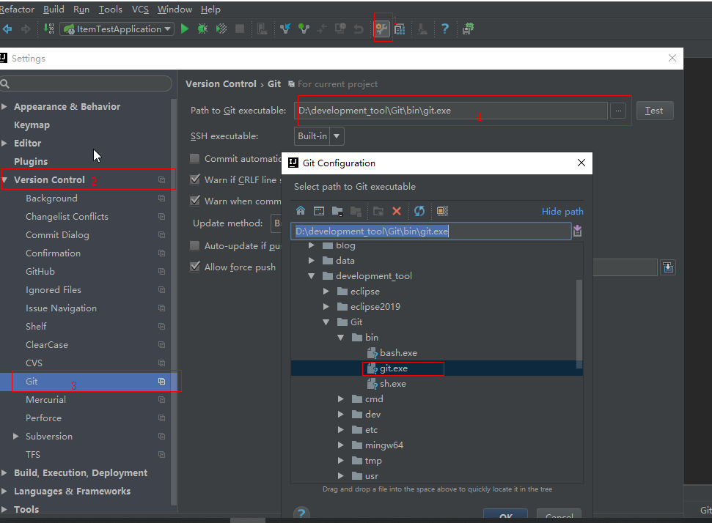Enable the Commit automatically checkbox
The image size is (712, 523).
pyautogui.click(x=195, y=158)
